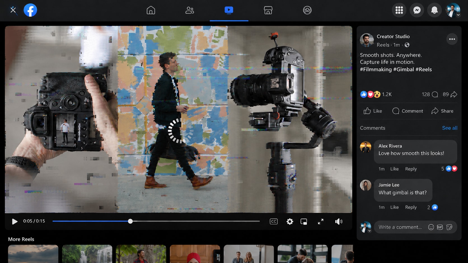Enter fullscreen mode
The width and height of the screenshot is (468, 263).
pos(320,222)
